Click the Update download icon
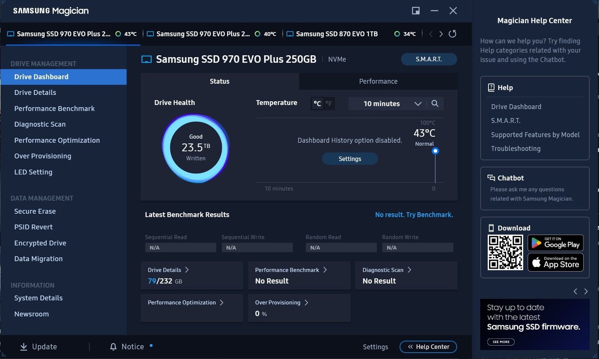599x359 pixels. tap(24, 347)
